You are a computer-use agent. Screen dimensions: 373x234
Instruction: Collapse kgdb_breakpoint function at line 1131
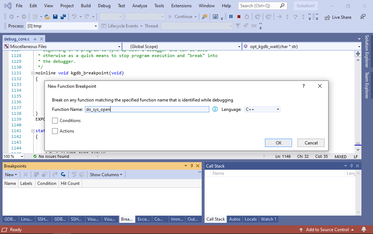point(33,73)
